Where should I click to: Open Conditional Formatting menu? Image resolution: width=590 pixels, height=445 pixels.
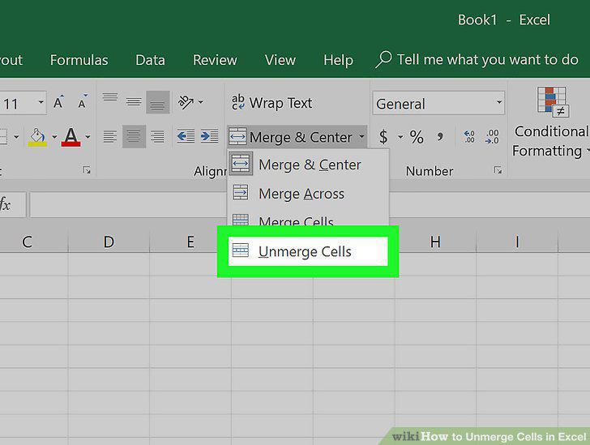coord(551,122)
